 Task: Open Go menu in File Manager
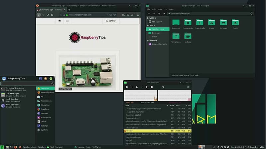pyautogui.click(x=166, y=9)
